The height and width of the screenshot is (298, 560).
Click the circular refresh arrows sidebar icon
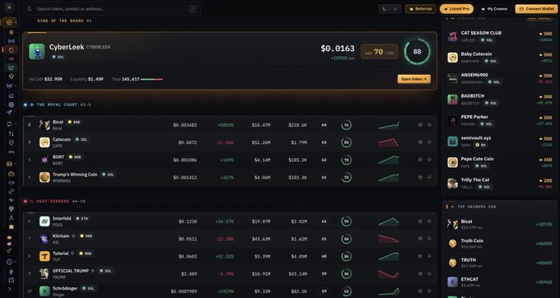pos(9,123)
